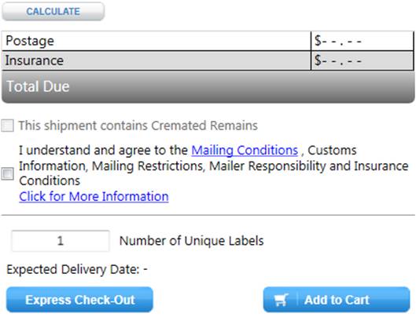The image size is (416, 317).
Task: Click the Add to Cart button label
Action: [337, 300]
